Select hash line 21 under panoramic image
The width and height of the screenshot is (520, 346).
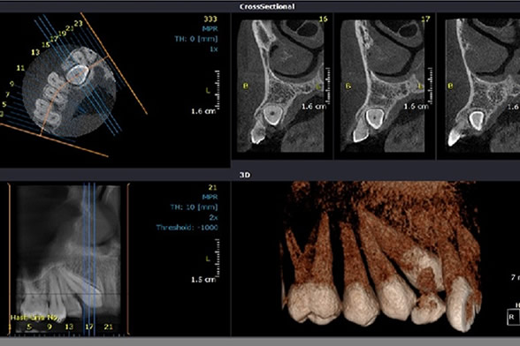pos(108,327)
